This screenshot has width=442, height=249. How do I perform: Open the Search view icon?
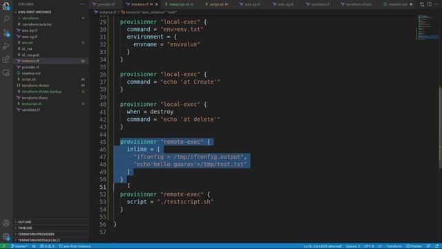coord(6,19)
